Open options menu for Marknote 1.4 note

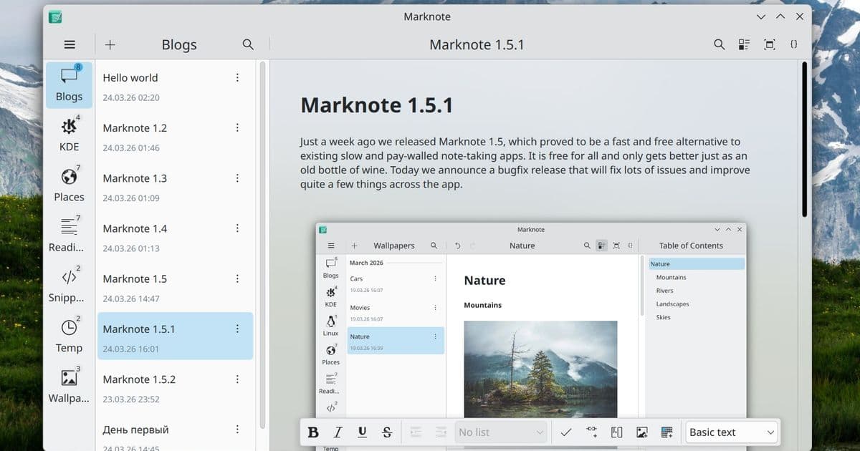tap(238, 228)
